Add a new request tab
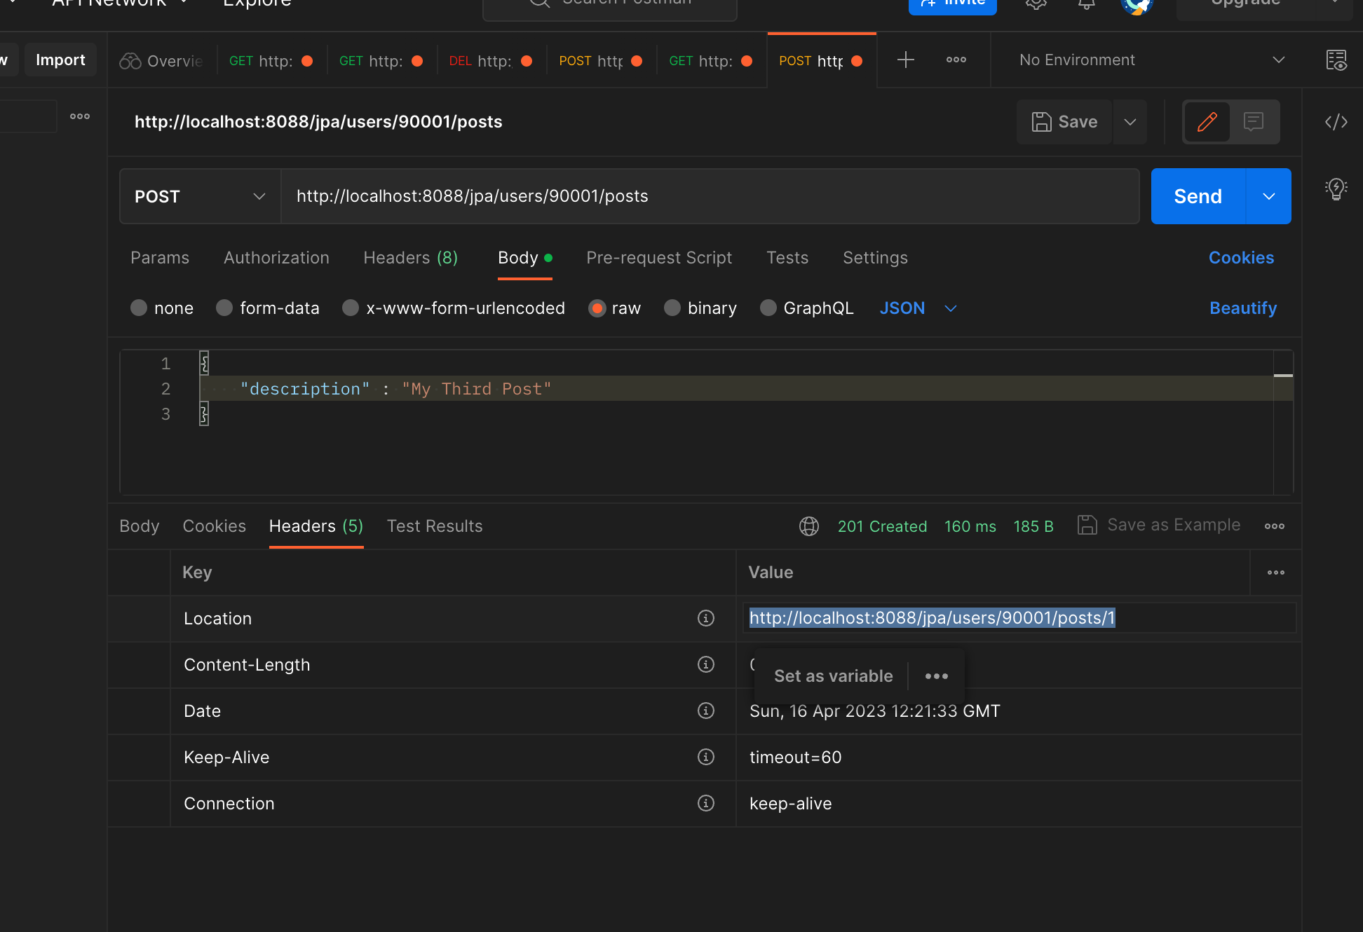 point(905,60)
